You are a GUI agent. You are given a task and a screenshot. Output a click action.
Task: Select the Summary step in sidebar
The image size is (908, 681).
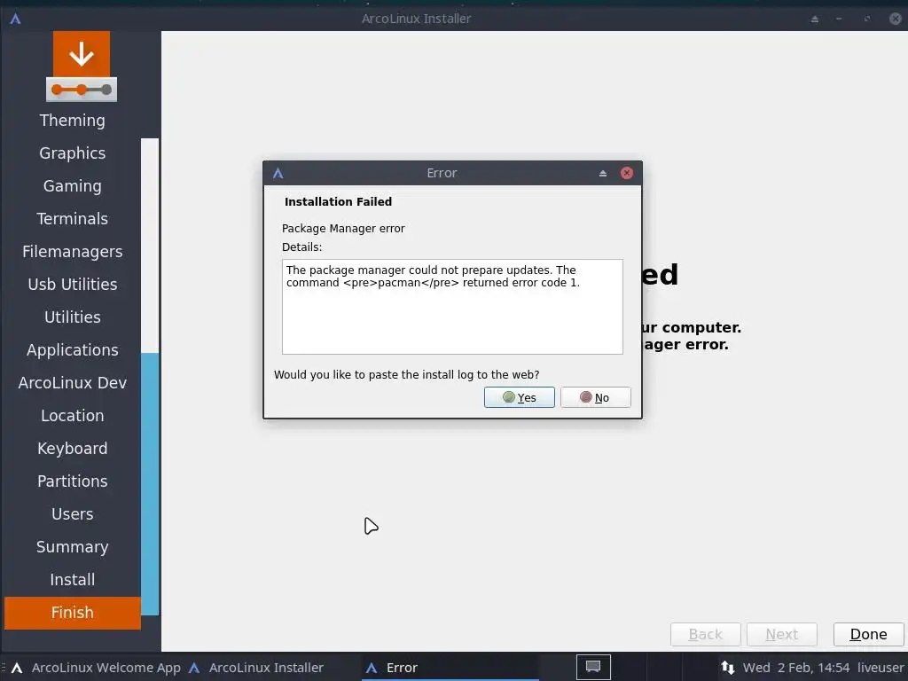click(73, 546)
